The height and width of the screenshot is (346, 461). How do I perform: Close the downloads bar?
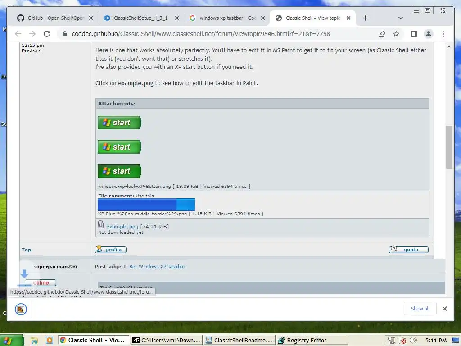pyautogui.click(x=444, y=309)
